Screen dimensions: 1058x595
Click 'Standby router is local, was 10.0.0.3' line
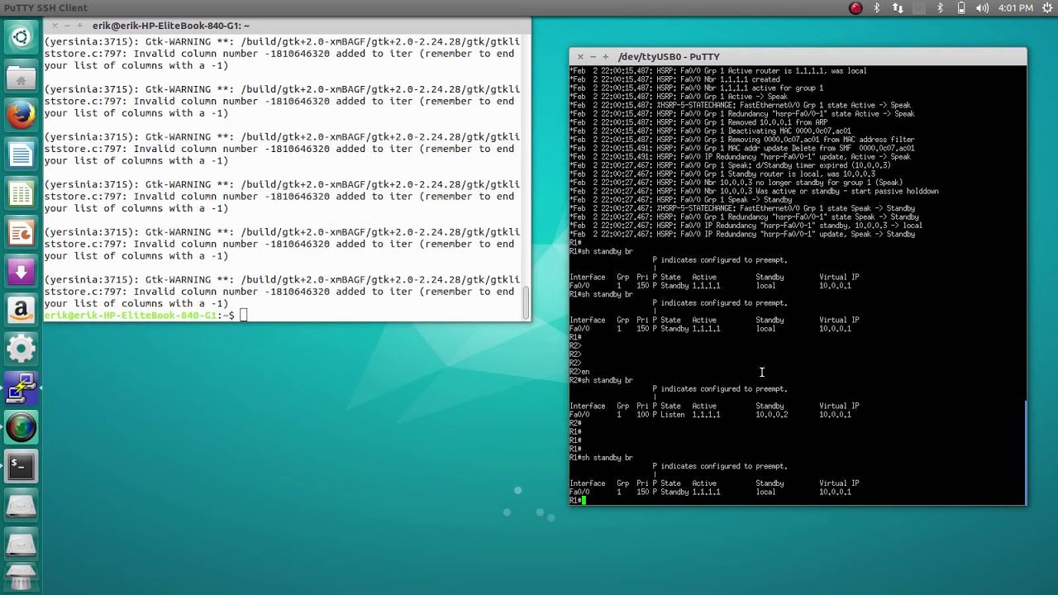[722, 174]
